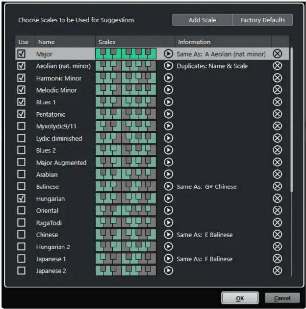Image resolution: width=306 pixels, height=309 pixels.
Task: Remove the RagaTodi scale entry
Action: [277, 222]
